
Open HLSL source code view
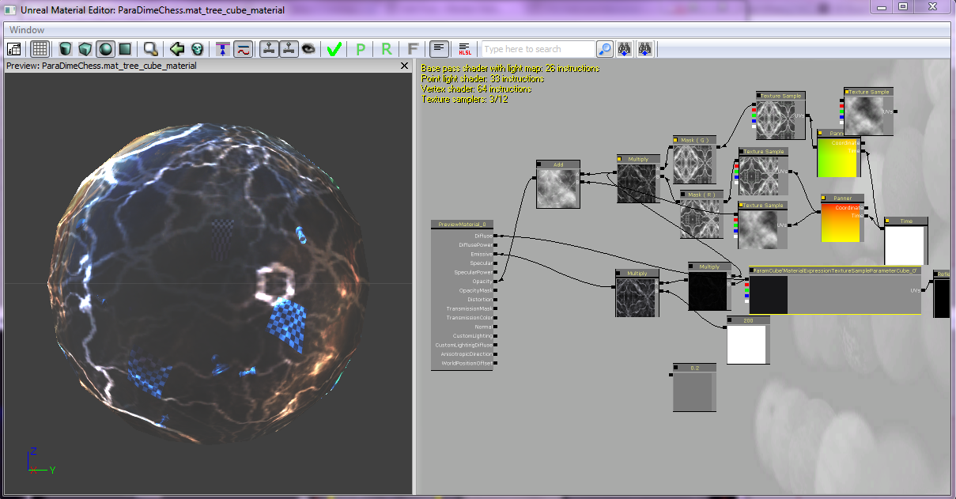click(465, 49)
